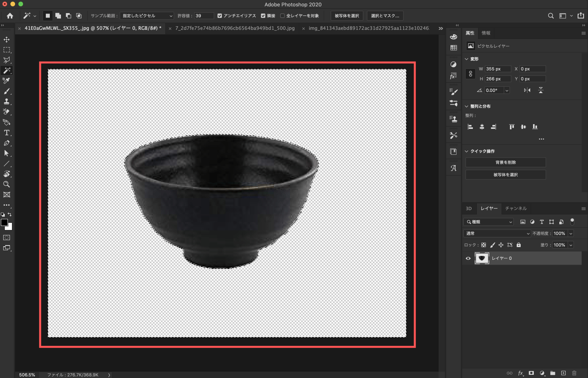The height and width of the screenshot is (378, 588).
Task: Select the Paint Bucket tool
Action: coord(7,122)
